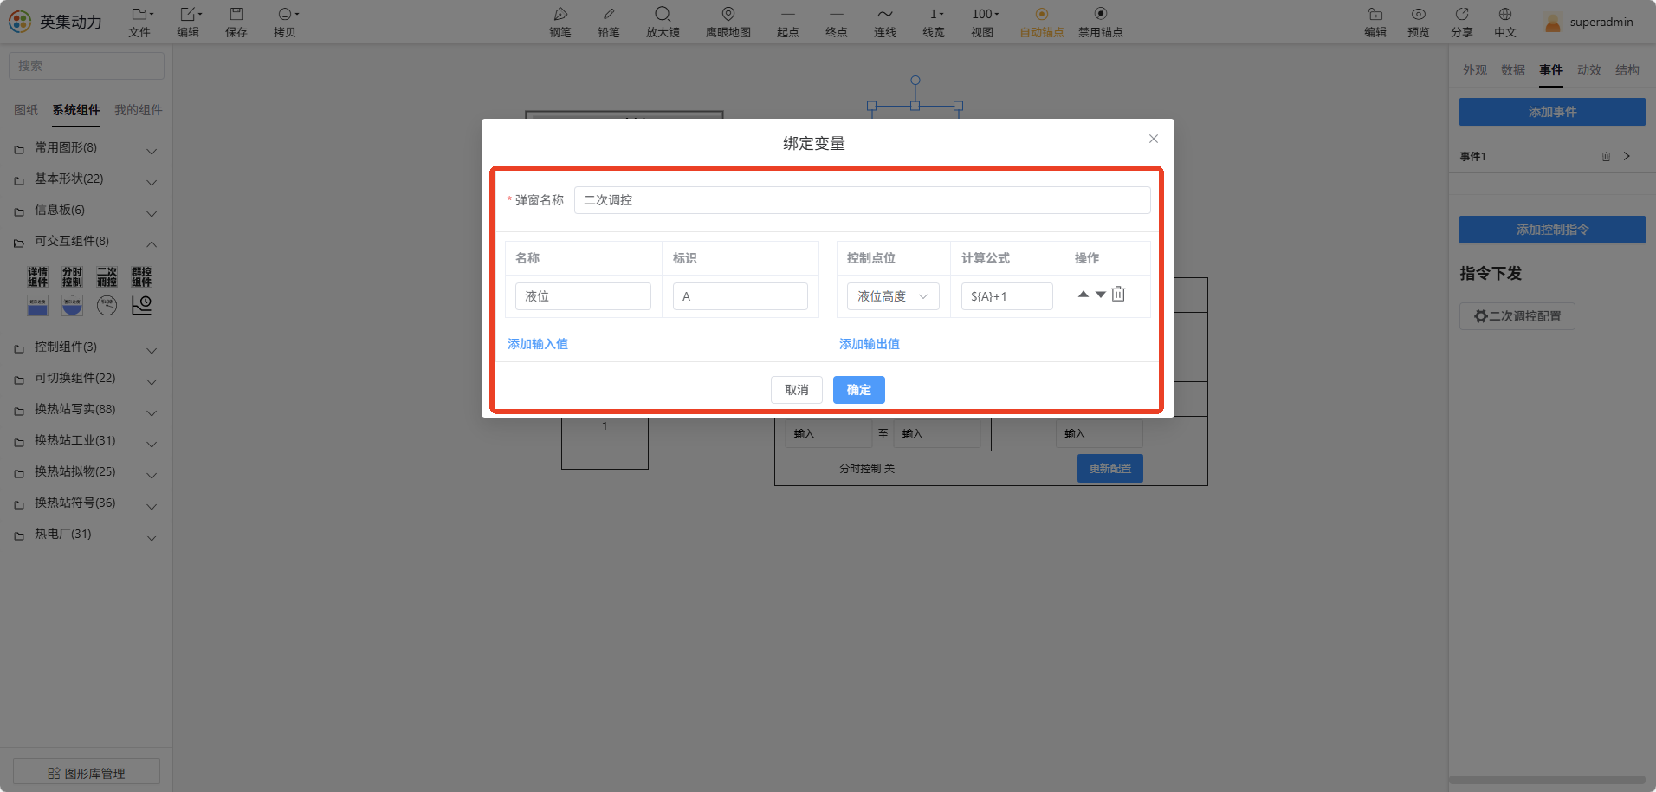The image size is (1656, 792).
Task: Click the 英集动力 logo
Action: [x=55, y=22]
